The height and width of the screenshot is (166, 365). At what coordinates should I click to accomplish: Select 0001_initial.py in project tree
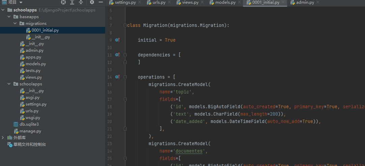pyautogui.click(x=53, y=30)
